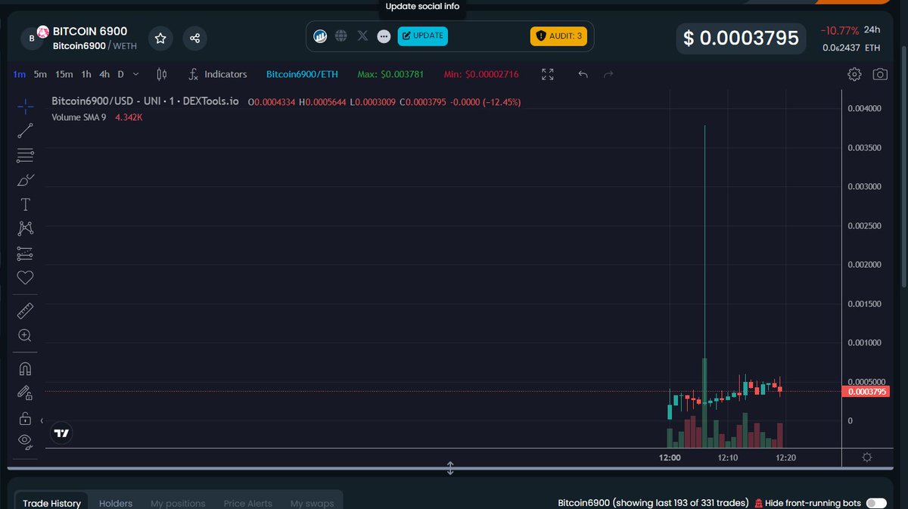This screenshot has height=509, width=908.
Task: Lock all drawing tools
Action: point(25,418)
